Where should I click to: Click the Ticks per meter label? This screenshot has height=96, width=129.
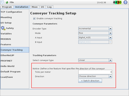click(43, 72)
